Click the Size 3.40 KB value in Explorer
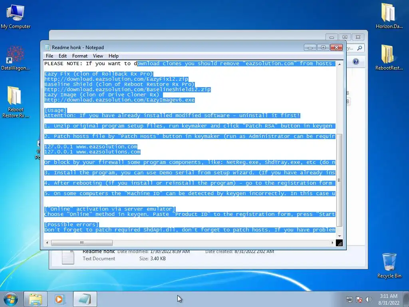Screen dimensions: 409x307 click(158, 259)
